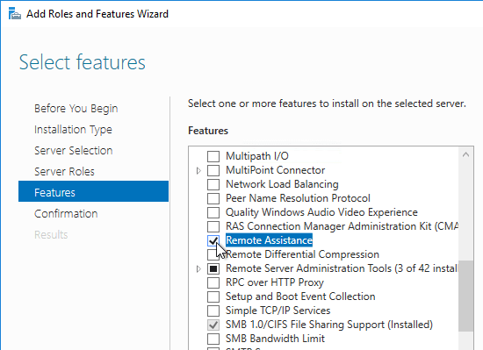Check the Multipath I/O checkbox
This screenshot has height=350, width=483.
coord(213,156)
